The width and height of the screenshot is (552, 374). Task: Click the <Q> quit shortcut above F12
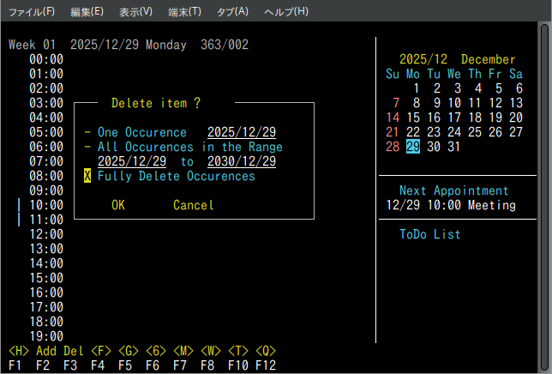[x=266, y=351]
